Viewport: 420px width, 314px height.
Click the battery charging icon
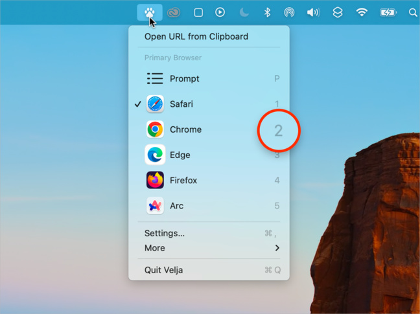(x=388, y=12)
